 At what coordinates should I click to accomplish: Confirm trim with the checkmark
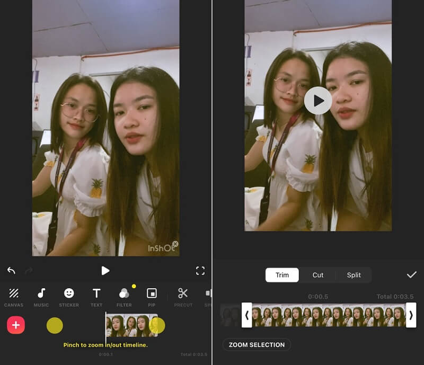411,274
